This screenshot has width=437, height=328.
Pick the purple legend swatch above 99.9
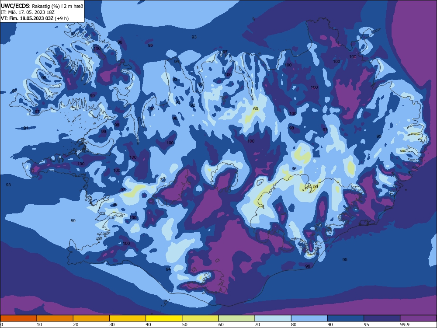418,318
